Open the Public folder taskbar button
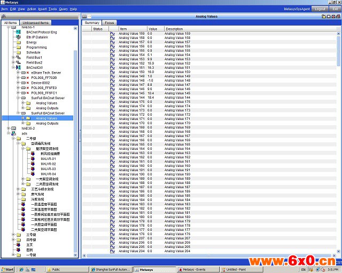The height and width of the screenshot is (273, 342). tap(67, 269)
